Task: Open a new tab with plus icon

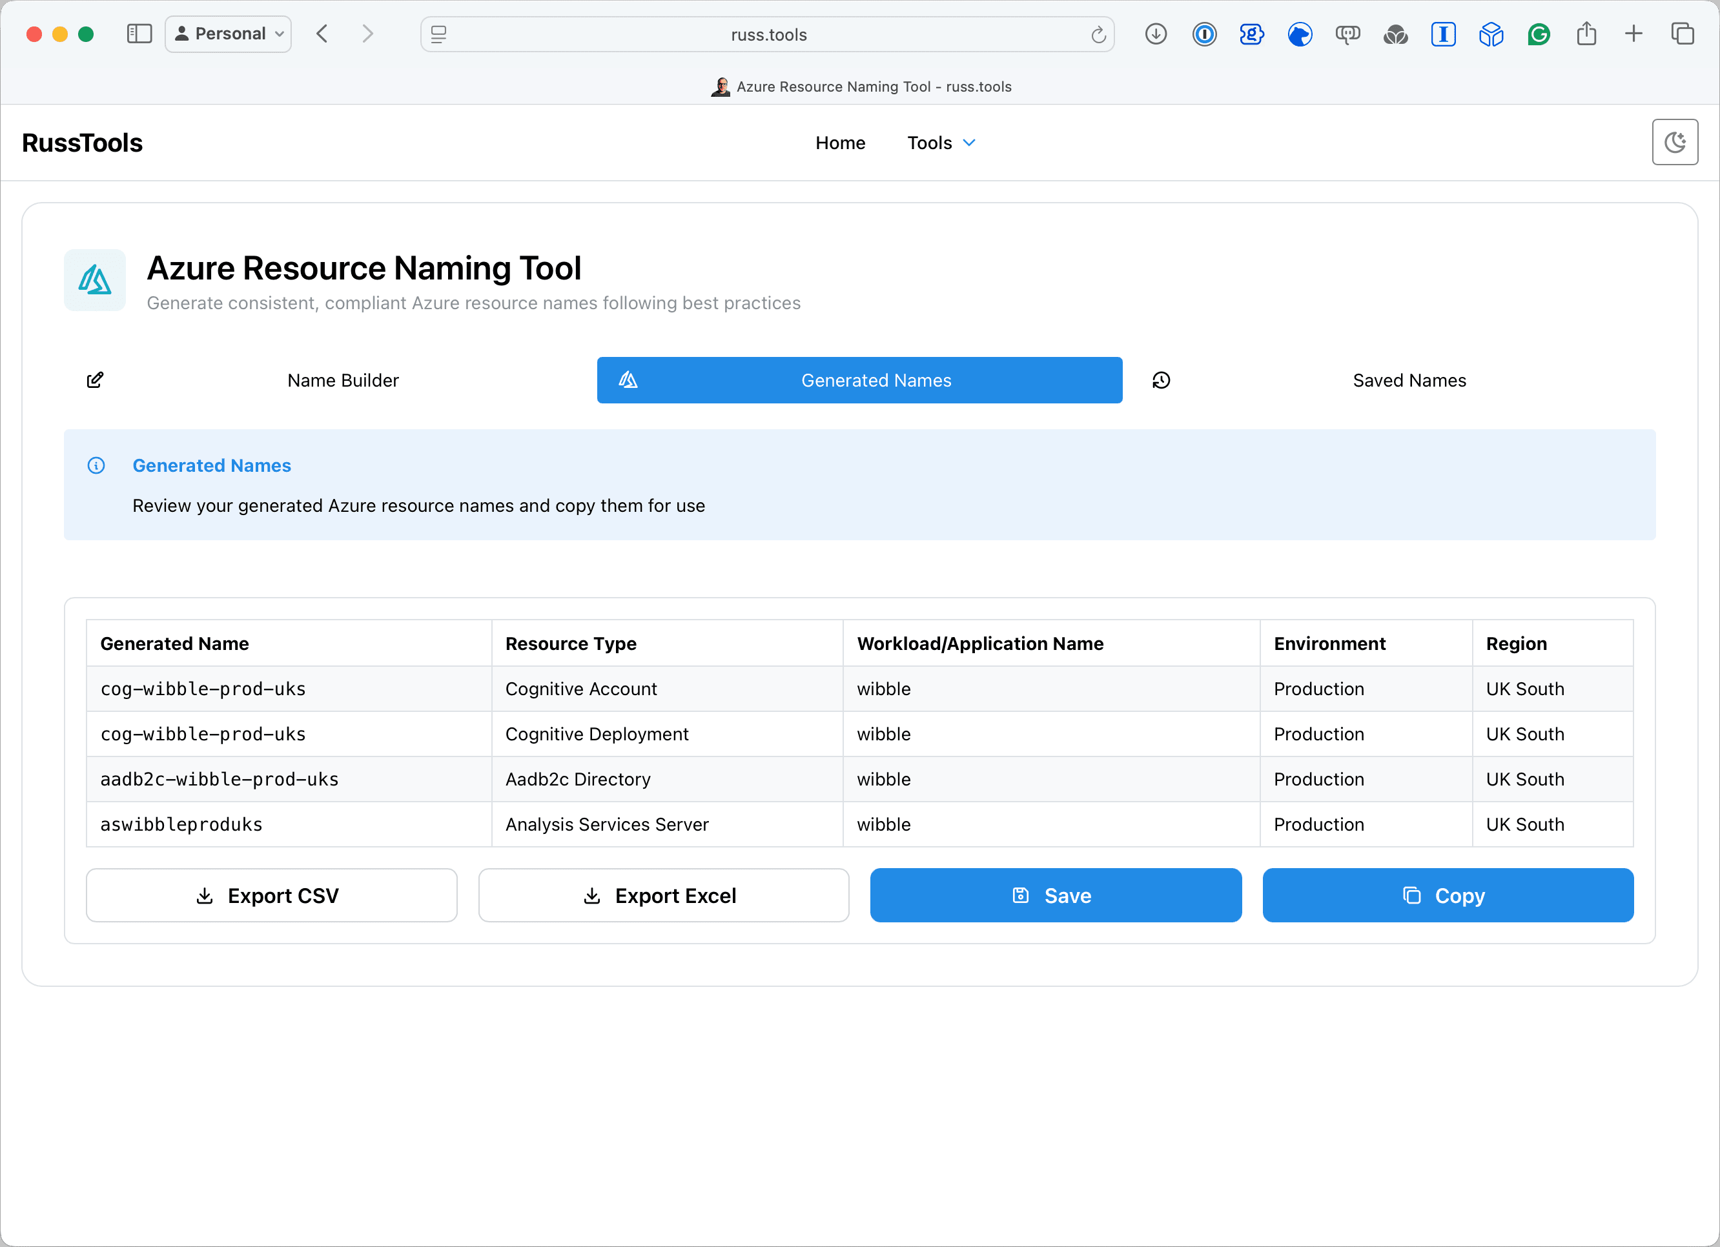Action: (x=1633, y=34)
